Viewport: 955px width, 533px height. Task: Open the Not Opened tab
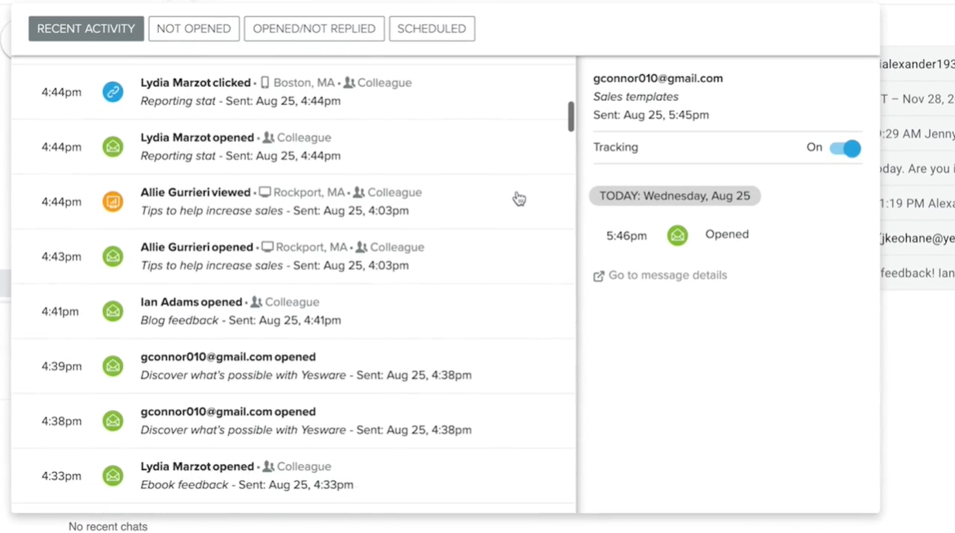tap(194, 28)
